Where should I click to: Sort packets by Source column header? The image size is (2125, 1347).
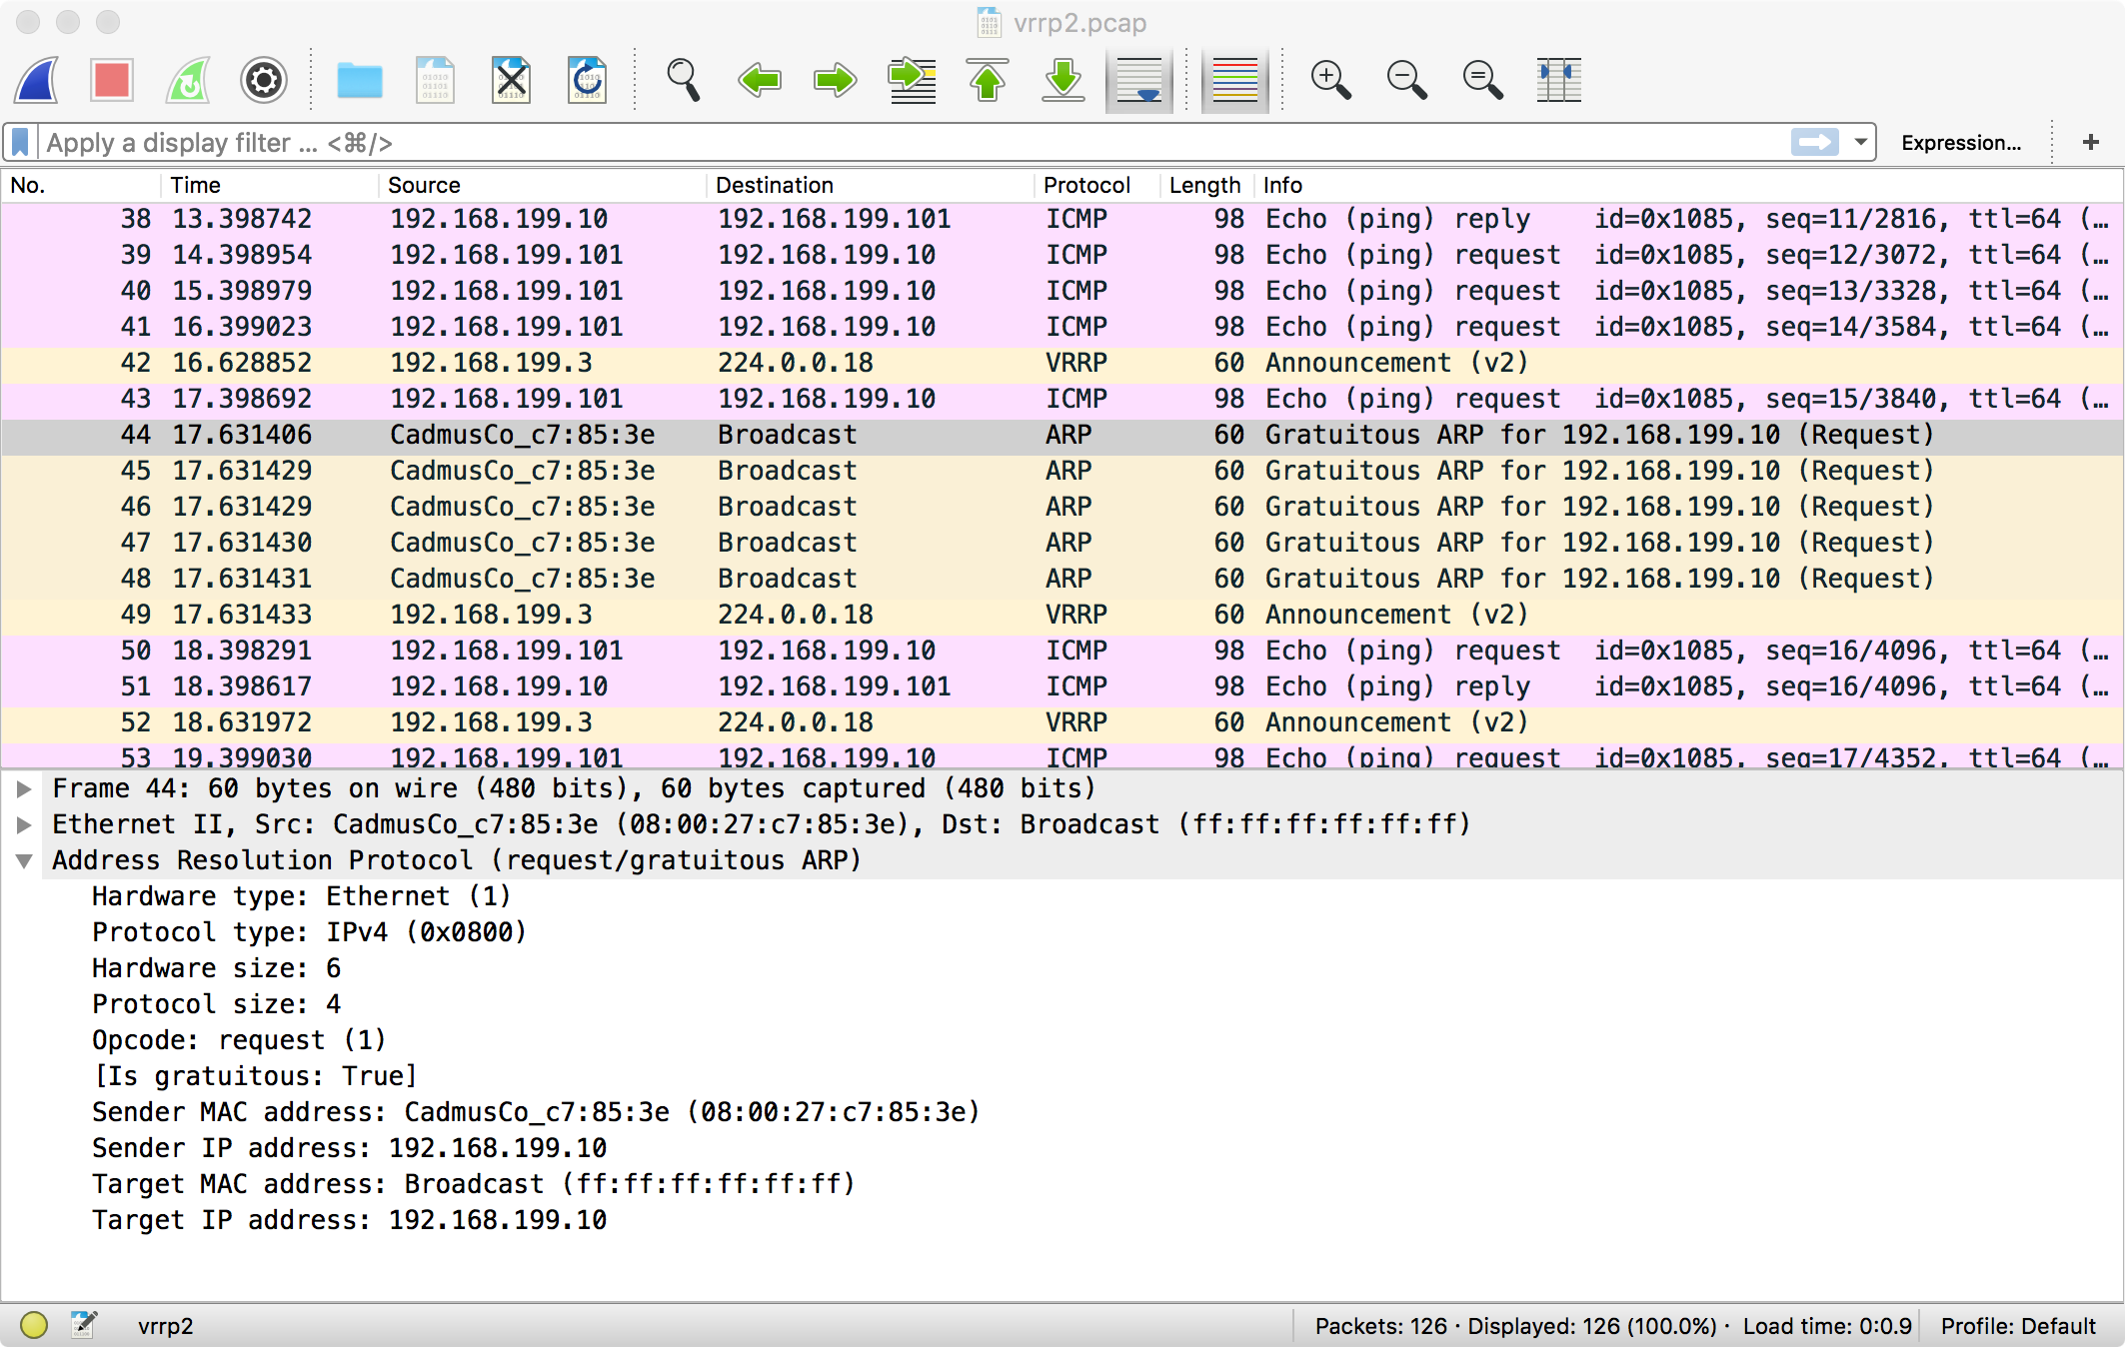[x=424, y=185]
